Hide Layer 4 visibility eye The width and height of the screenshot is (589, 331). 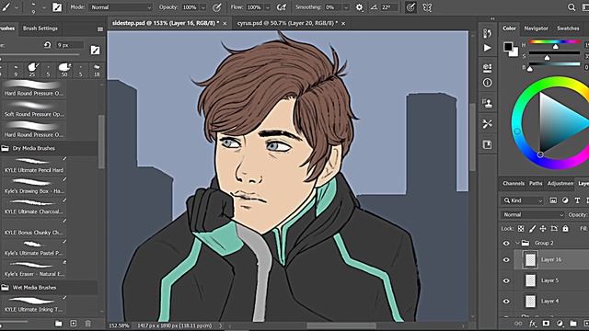click(506, 302)
